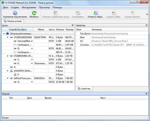The width and height of the screenshot is (150, 121).
Task: Open the Инструменты menu
Action: pos(29,7)
